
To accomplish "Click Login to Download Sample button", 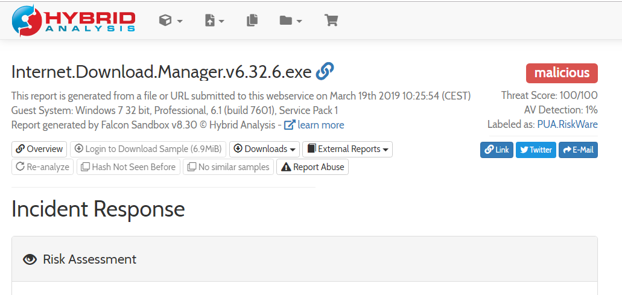I will (x=148, y=149).
